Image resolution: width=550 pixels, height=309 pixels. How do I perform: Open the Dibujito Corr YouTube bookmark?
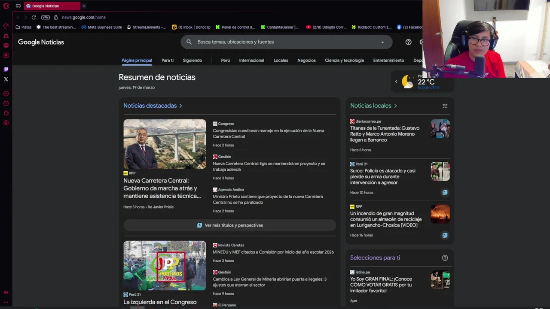click(326, 27)
